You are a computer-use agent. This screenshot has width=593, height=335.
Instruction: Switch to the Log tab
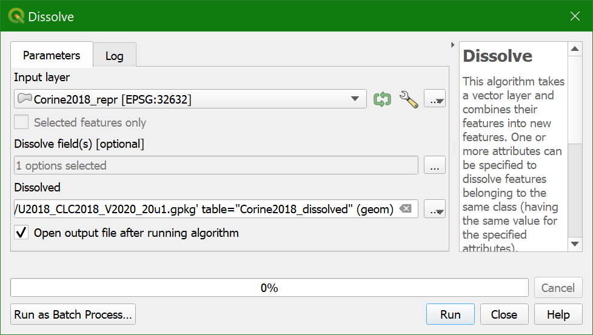tap(114, 56)
